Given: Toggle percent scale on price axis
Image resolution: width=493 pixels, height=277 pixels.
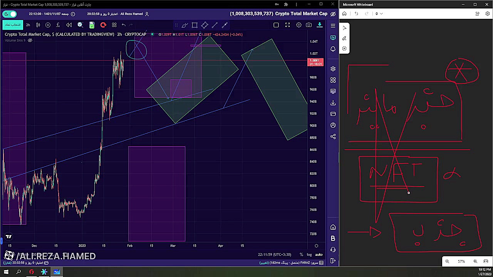Looking at the screenshot, I should [302, 254].
